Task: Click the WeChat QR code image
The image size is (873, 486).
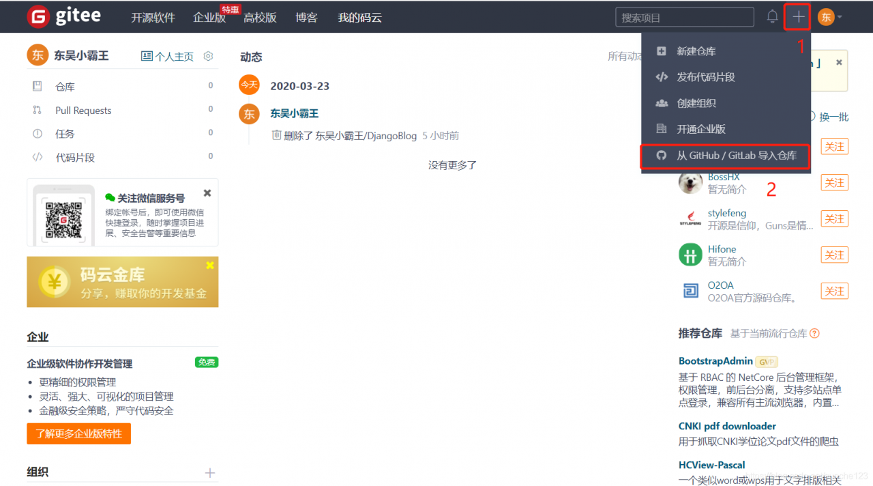Action: click(63, 218)
